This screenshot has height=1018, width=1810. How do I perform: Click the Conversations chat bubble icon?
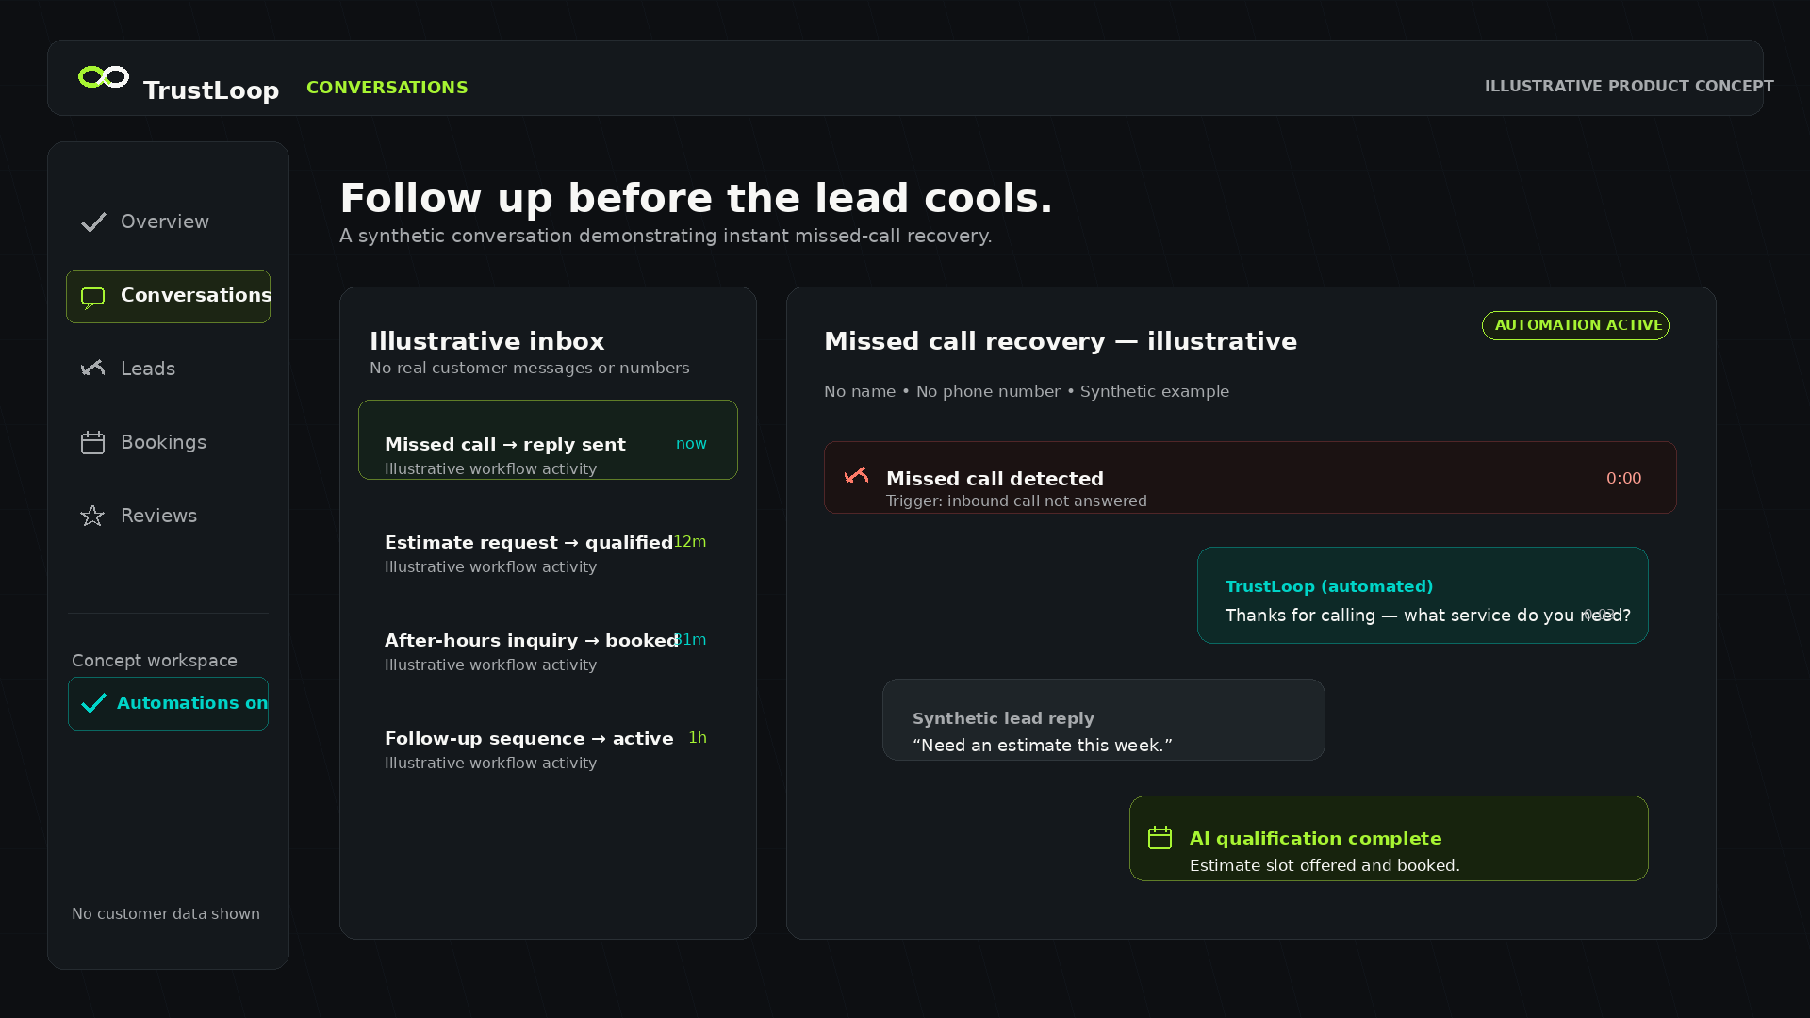(92, 298)
